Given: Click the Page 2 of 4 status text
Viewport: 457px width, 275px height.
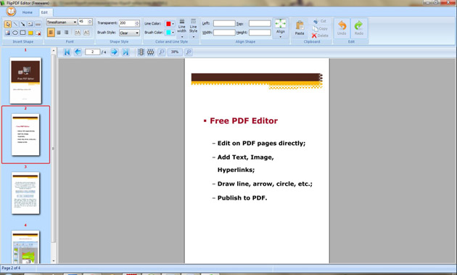Looking at the screenshot, I should coord(11,268).
